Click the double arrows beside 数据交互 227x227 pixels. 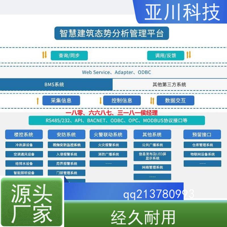[152, 101]
